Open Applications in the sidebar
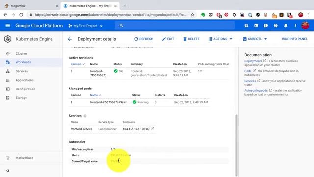This screenshot has height=177, width=314. pos(25,80)
